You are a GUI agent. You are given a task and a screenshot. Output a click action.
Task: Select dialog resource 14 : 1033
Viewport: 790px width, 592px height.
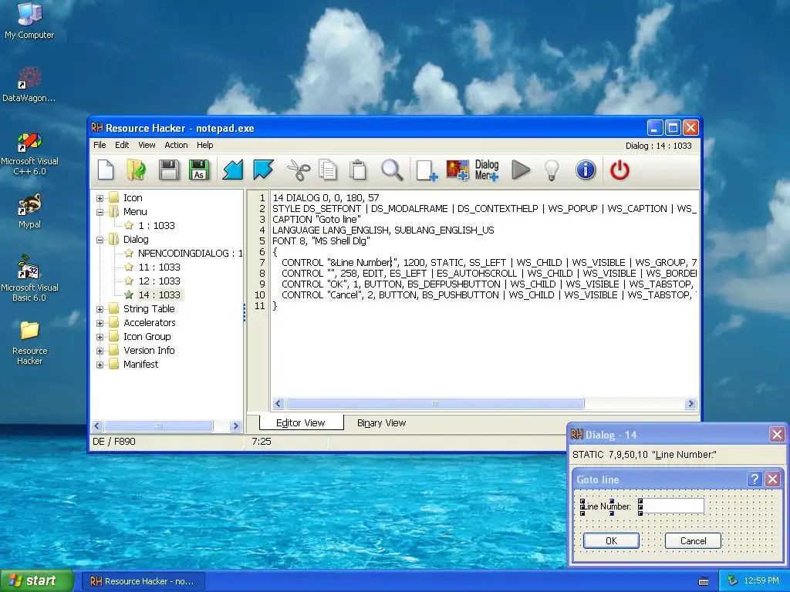point(159,295)
